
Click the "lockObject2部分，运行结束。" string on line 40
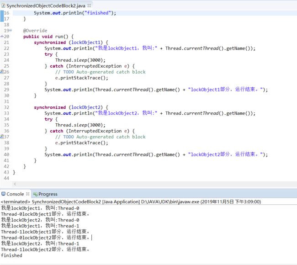[x=225, y=154]
